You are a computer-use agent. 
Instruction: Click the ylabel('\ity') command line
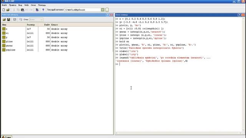(129, 54)
